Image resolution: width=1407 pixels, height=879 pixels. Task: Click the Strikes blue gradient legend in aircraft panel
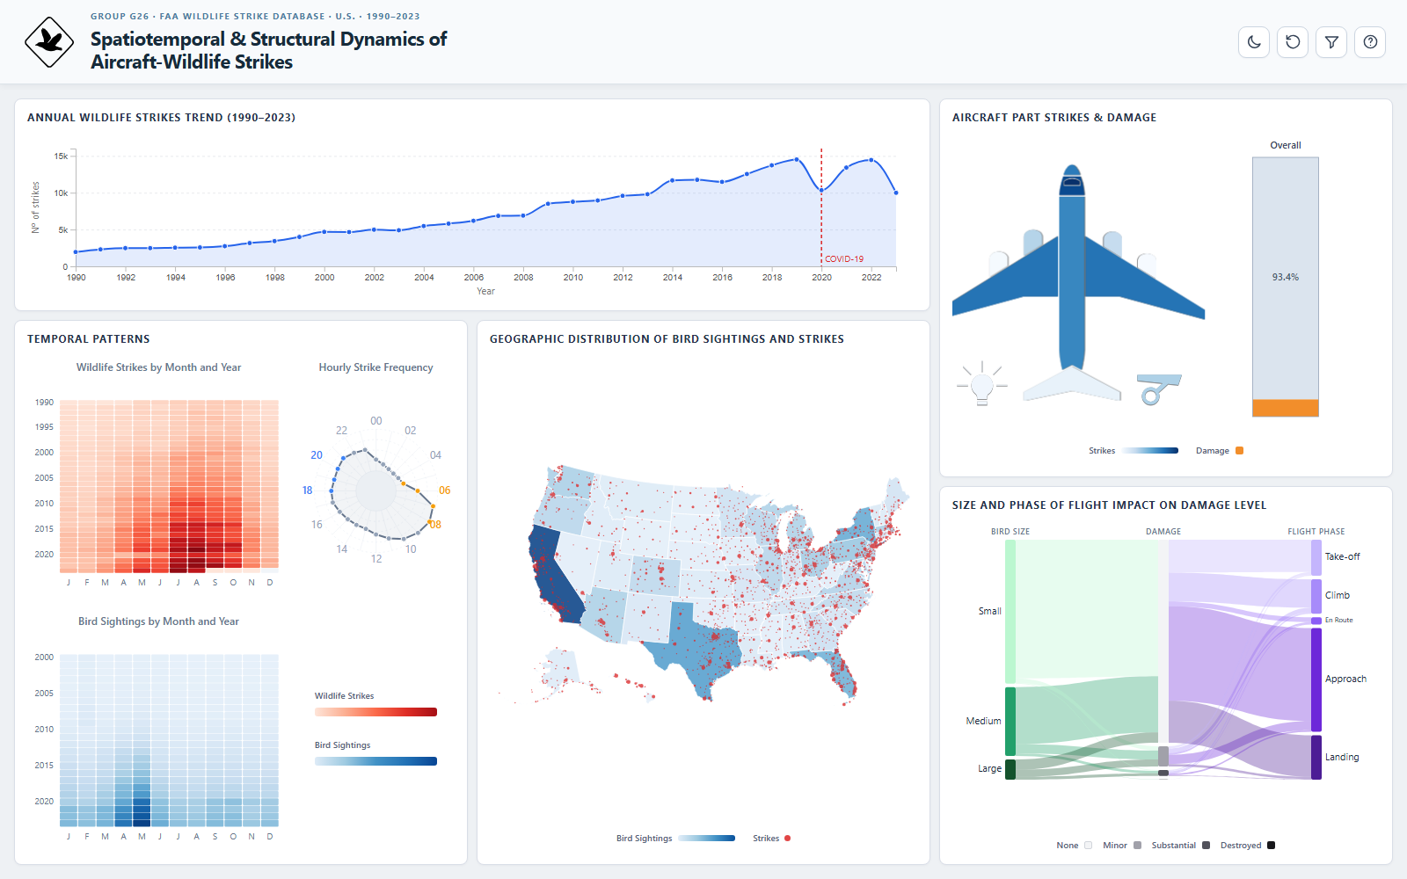coord(1149,451)
